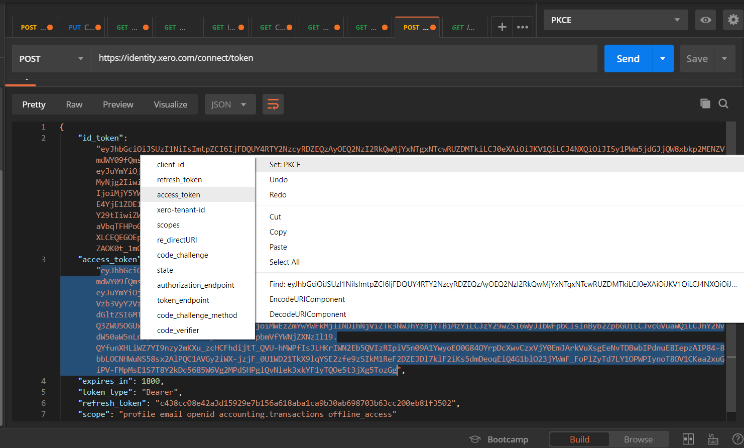Click Copy in the context menu

click(500, 232)
